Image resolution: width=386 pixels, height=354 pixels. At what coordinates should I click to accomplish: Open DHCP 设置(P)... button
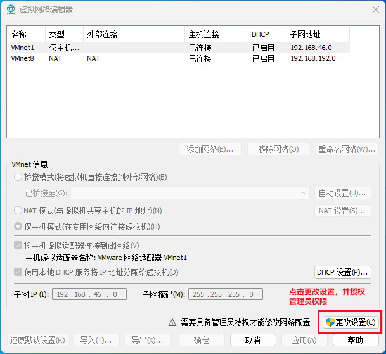(x=343, y=272)
